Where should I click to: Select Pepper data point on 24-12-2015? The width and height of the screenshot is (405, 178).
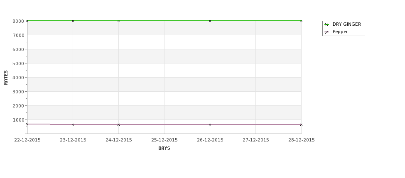click(118, 124)
